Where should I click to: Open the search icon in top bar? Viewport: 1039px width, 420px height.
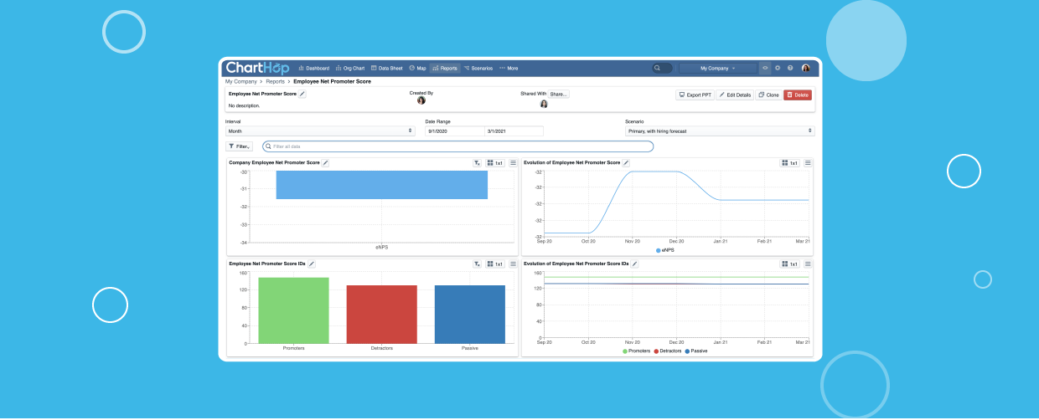click(659, 68)
